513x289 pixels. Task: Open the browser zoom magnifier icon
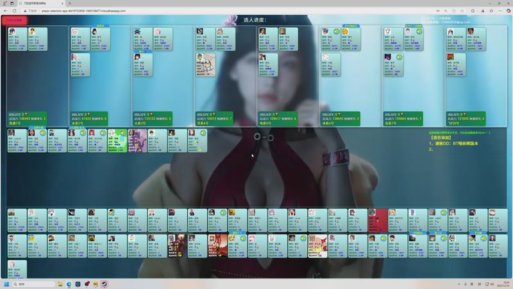point(446,11)
